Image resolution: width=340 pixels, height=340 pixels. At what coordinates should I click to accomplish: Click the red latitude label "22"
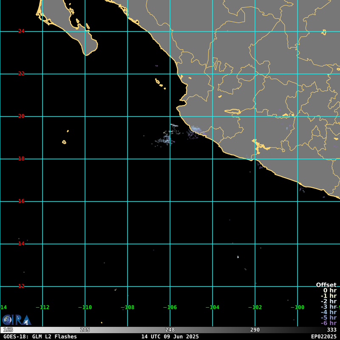pos(21,74)
